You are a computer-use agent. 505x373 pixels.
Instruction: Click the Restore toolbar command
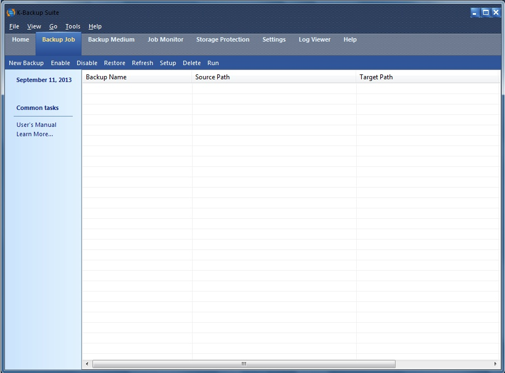pyautogui.click(x=114, y=63)
